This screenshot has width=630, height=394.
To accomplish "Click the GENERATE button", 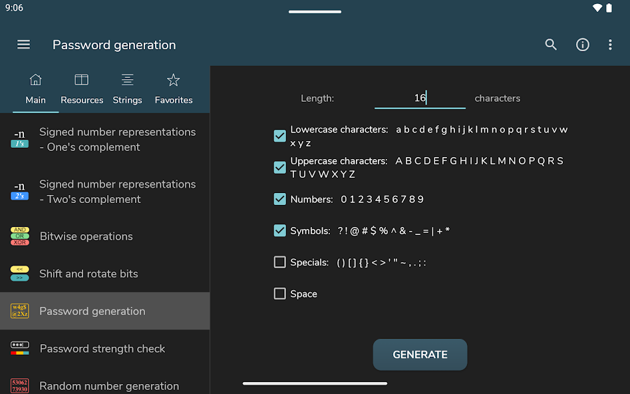I will tap(420, 355).
